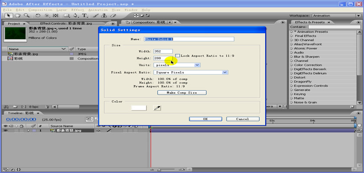
Task: Click the current time 0:00:00:00
Action: point(21,119)
